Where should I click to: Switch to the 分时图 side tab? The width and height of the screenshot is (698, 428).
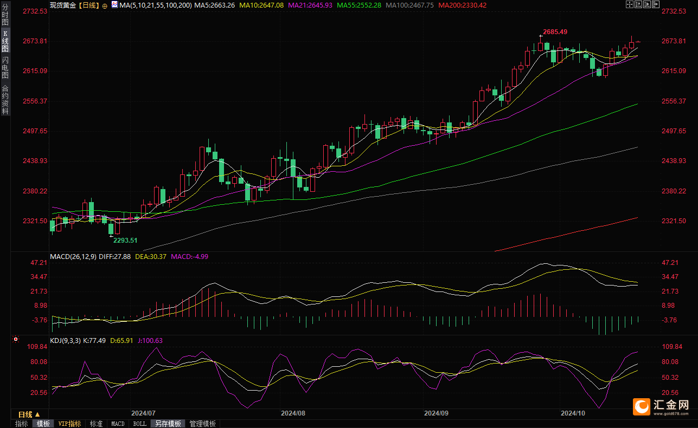click(5, 15)
